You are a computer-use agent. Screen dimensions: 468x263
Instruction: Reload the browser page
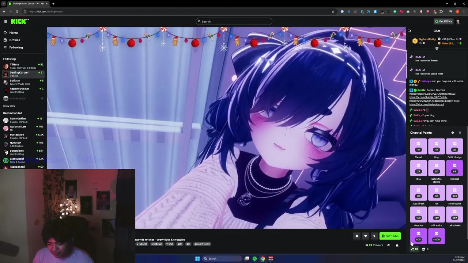tap(17, 11)
